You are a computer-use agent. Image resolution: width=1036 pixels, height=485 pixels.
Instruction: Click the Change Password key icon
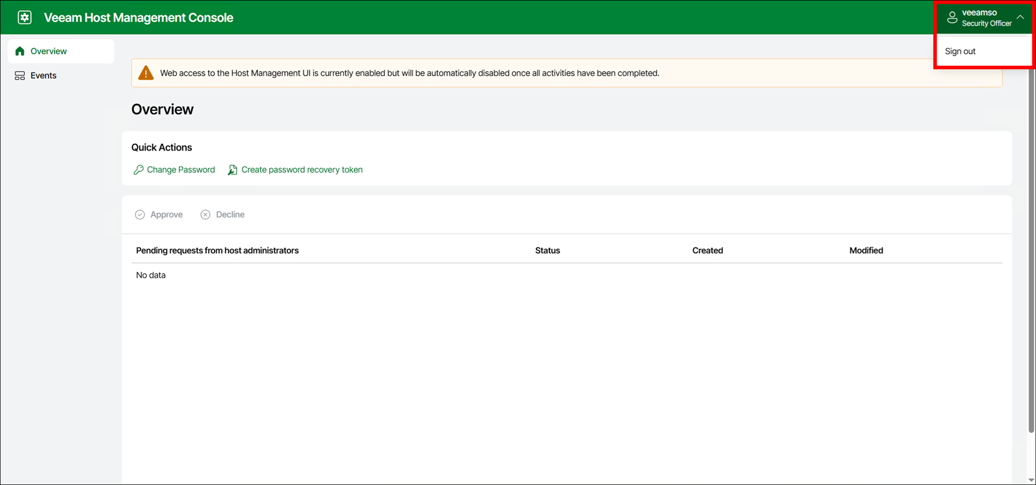[x=139, y=170]
